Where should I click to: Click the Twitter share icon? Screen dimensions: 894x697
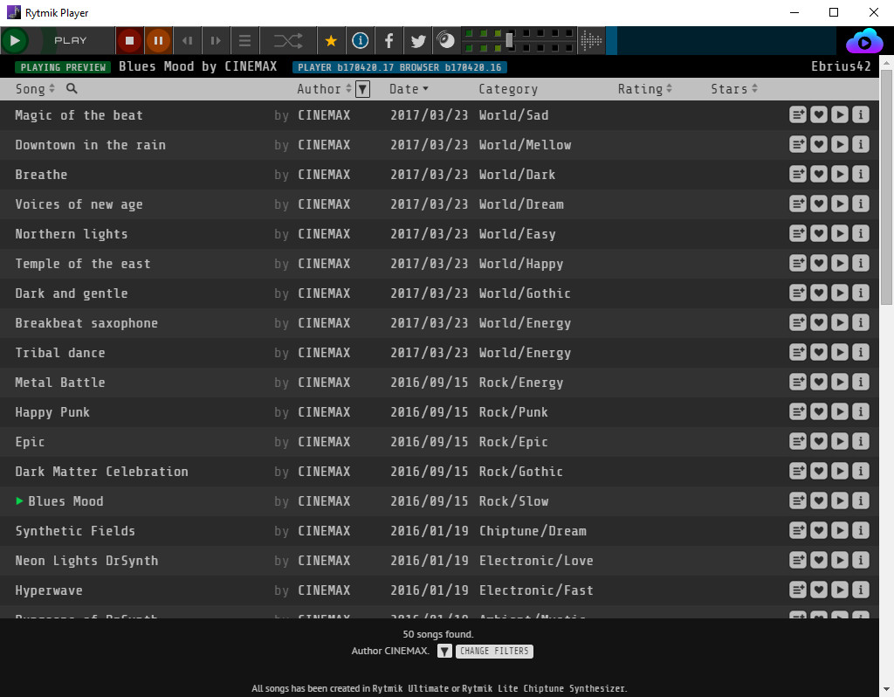[417, 40]
